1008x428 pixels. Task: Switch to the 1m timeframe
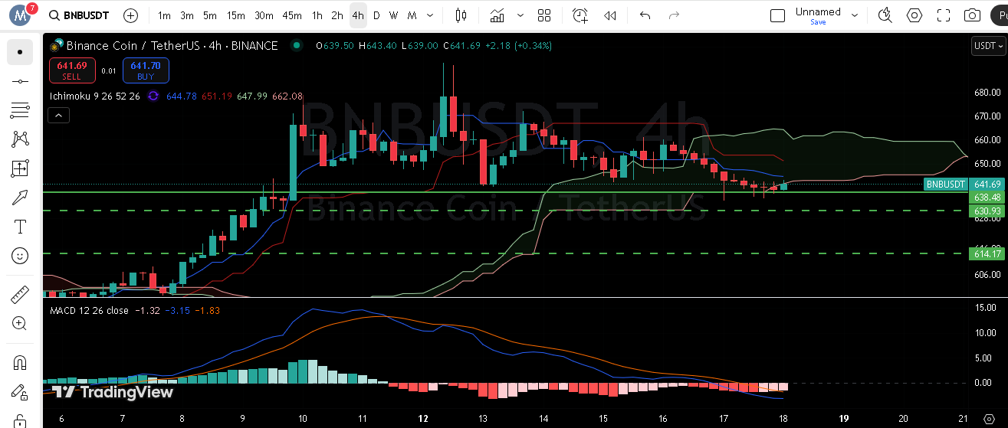pos(164,15)
